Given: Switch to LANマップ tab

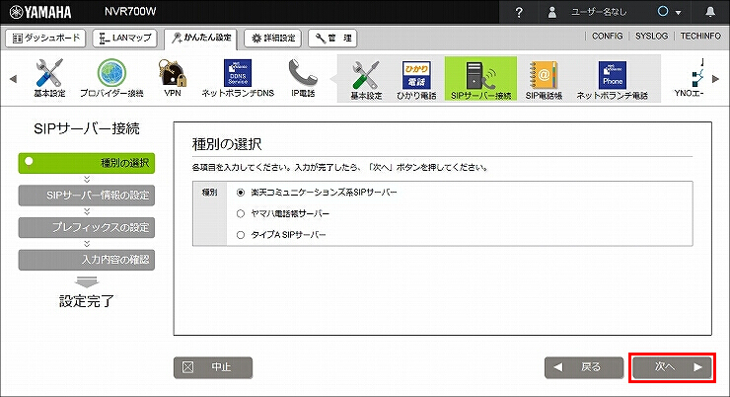Looking at the screenshot, I should (x=124, y=39).
